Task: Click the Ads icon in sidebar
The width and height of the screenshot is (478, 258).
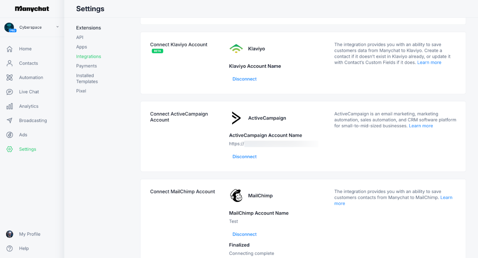Action: (10, 135)
